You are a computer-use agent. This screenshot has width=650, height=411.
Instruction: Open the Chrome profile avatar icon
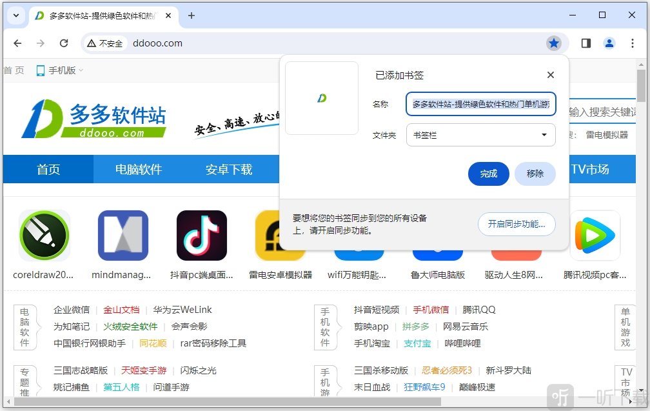point(609,43)
